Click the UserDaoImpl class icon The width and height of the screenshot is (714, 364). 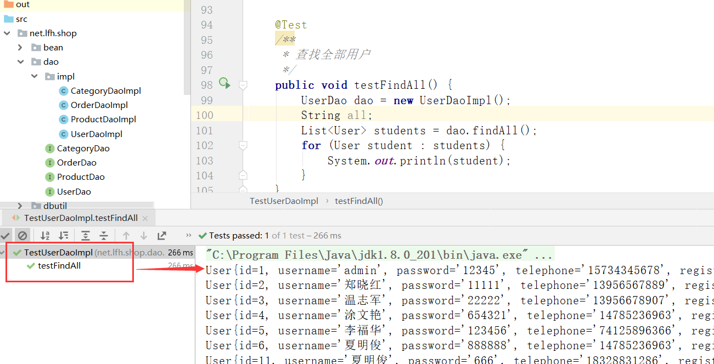point(63,134)
